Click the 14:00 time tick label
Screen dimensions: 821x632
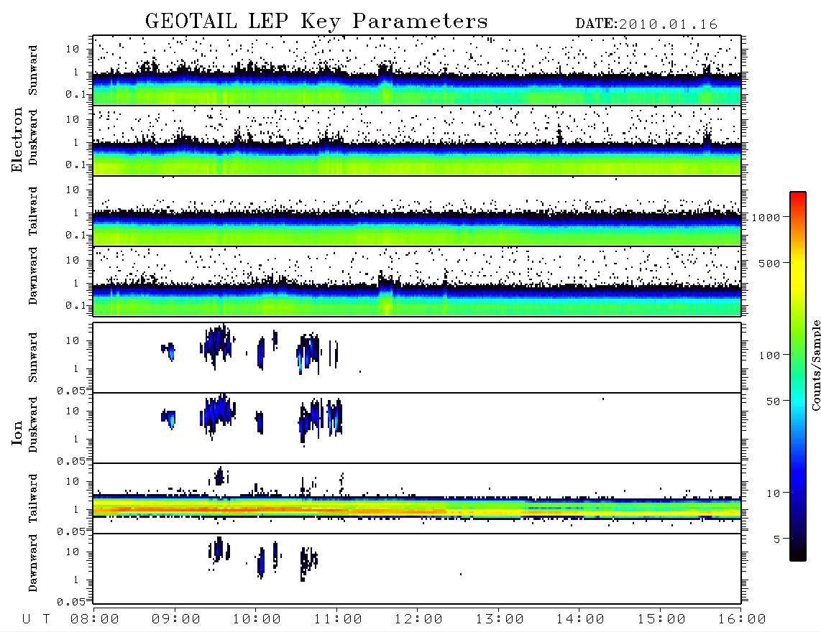tap(581, 620)
